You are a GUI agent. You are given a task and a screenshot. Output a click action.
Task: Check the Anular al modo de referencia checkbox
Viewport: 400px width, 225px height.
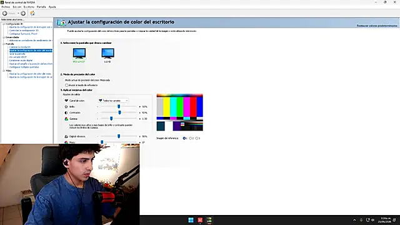67,85
